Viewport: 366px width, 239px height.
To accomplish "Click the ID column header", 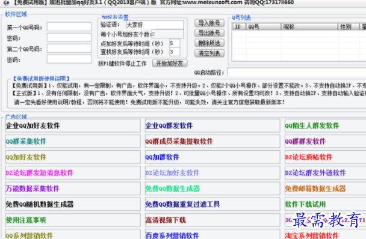I will point(239,27).
